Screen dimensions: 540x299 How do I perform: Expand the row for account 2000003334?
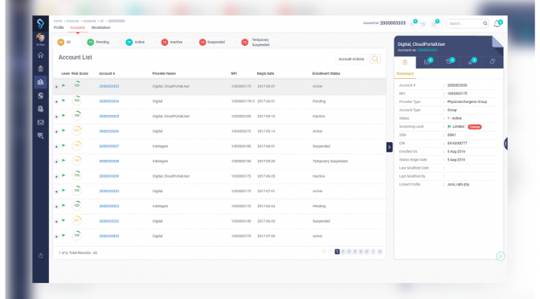click(56, 101)
